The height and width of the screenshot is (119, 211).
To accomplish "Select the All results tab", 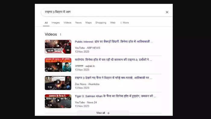I will pyautogui.click(x=46, y=23).
